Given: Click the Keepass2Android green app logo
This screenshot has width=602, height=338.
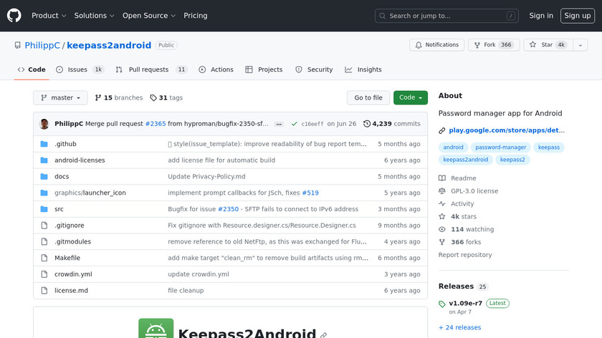Looking at the screenshot, I should coord(156,329).
